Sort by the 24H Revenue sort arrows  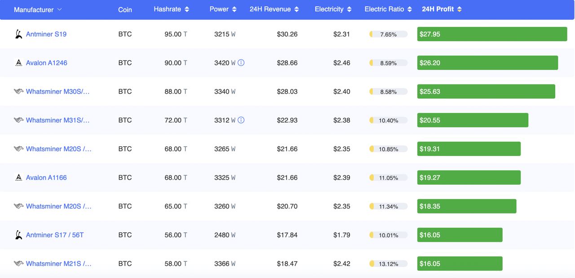coord(296,9)
